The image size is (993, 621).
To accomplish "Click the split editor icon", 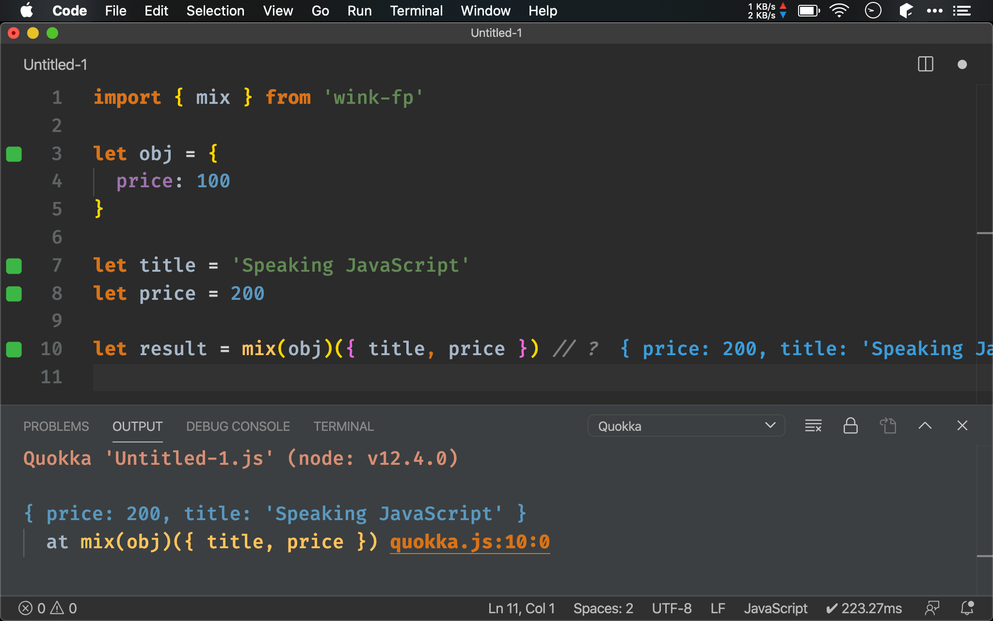I will coord(925,65).
